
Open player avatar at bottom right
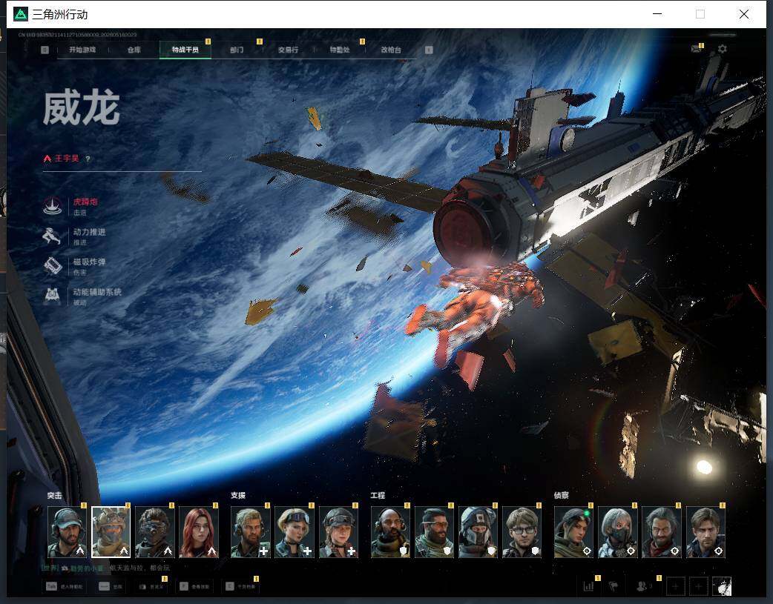[x=722, y=586]
